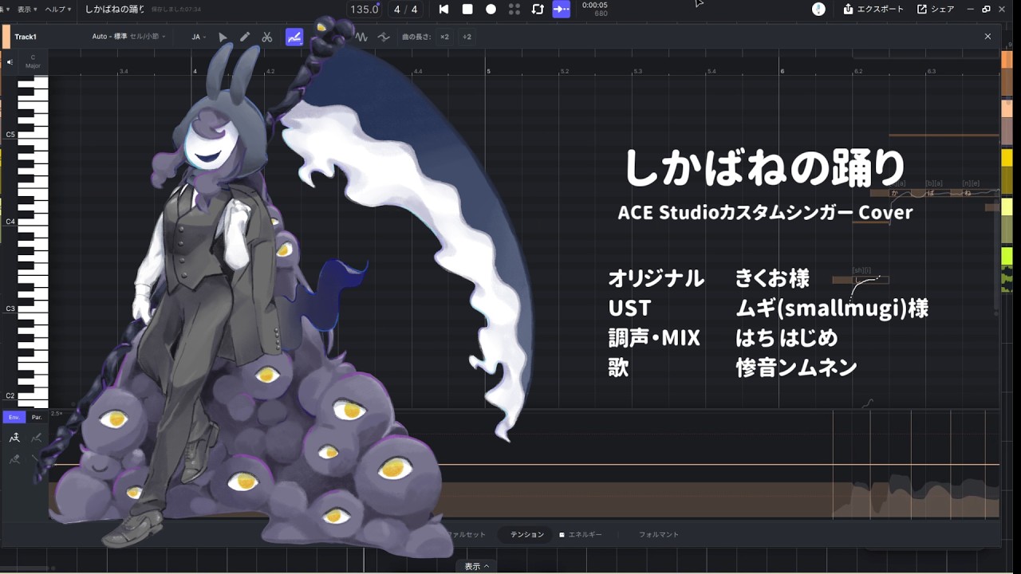Toggle loop playback
Image resolution: width=1021 pixels, height=574 pixels.
538,9
